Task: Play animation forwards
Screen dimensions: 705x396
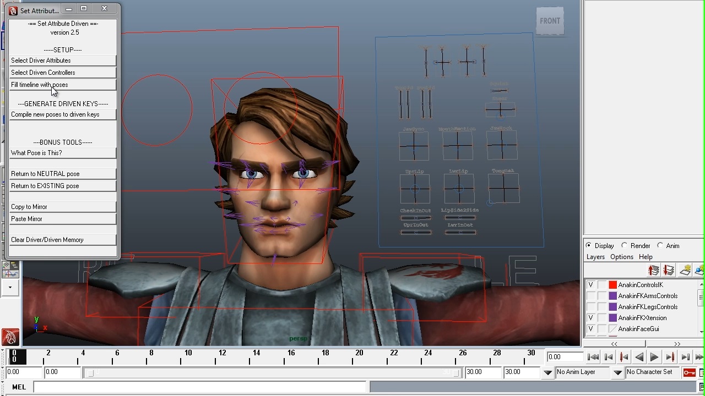Action: pyautogui.click(x=654, y=357)
